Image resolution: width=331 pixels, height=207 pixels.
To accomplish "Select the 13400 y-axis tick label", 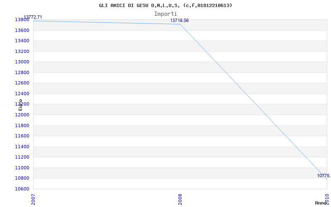I will tap(22, 41).
